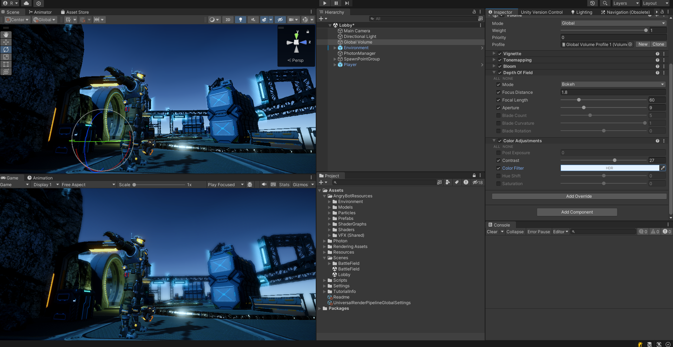Select the Rotate tool in Scene overlay
The height and width of the screenshot is (347, 673).
tap(6, 50)
